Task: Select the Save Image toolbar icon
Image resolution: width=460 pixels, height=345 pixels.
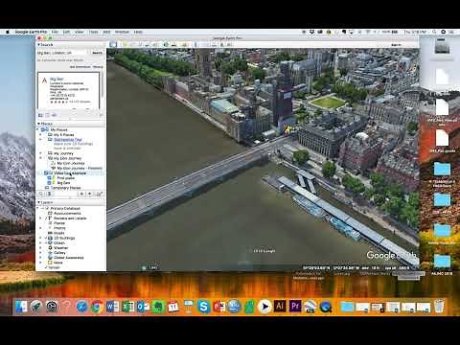Action: point(221,44)
